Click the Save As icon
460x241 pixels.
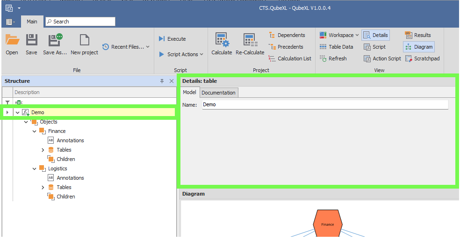55,41
